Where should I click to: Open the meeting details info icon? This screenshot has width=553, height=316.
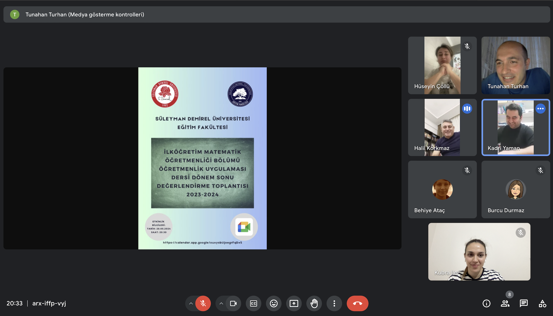486,303
